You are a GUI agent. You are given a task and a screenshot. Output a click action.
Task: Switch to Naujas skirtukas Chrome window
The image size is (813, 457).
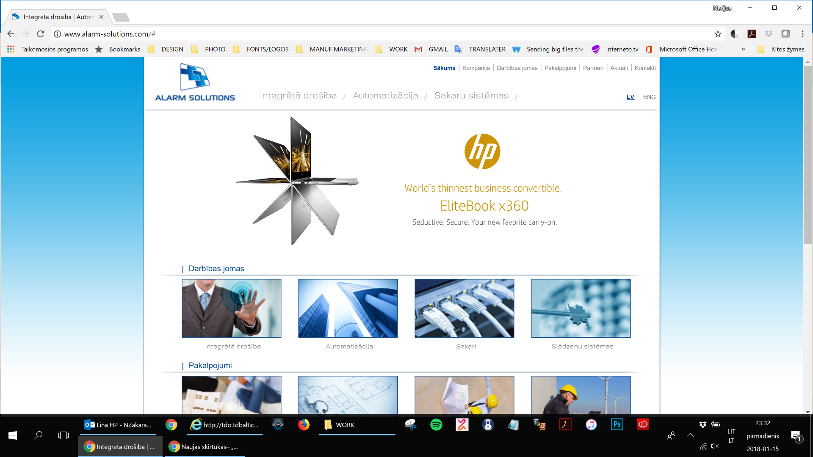click(205, 447)
